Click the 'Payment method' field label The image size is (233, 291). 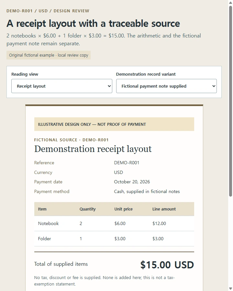52,191
